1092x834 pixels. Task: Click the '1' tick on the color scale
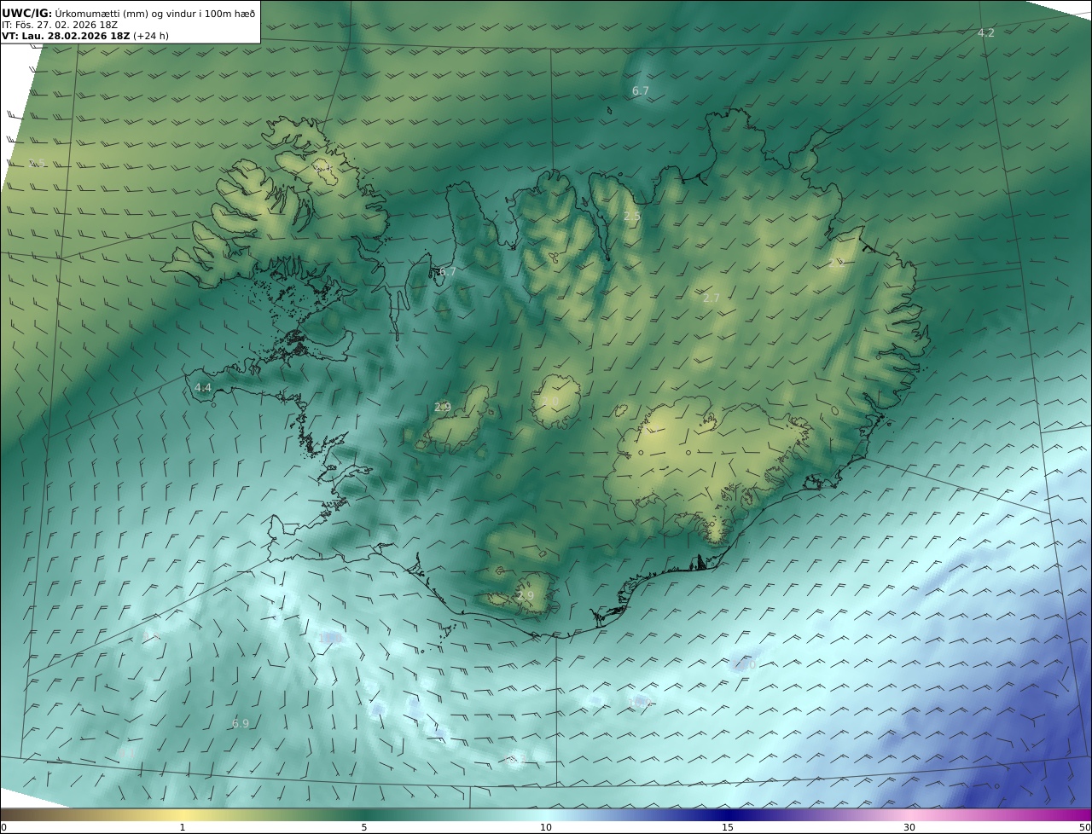[183, 827]
